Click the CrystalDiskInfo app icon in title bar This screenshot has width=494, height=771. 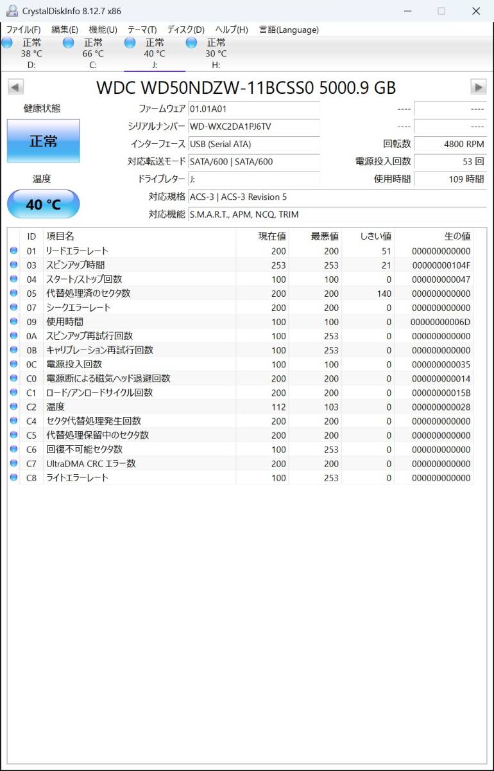(x=12, y=11)
